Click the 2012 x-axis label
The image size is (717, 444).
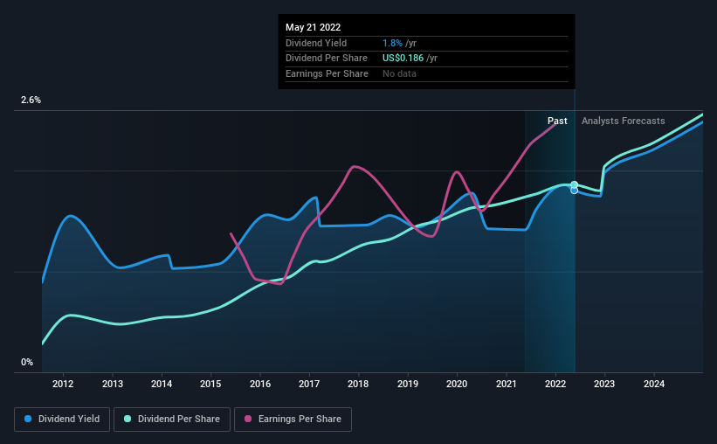[63, 384]
